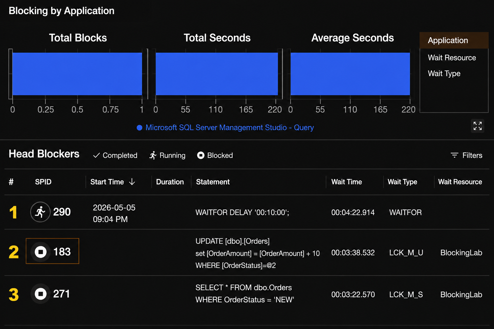This screenshot has width=494, height=329.
Task: Expand the blocking chart to full screen
Action: click(478, 126)
